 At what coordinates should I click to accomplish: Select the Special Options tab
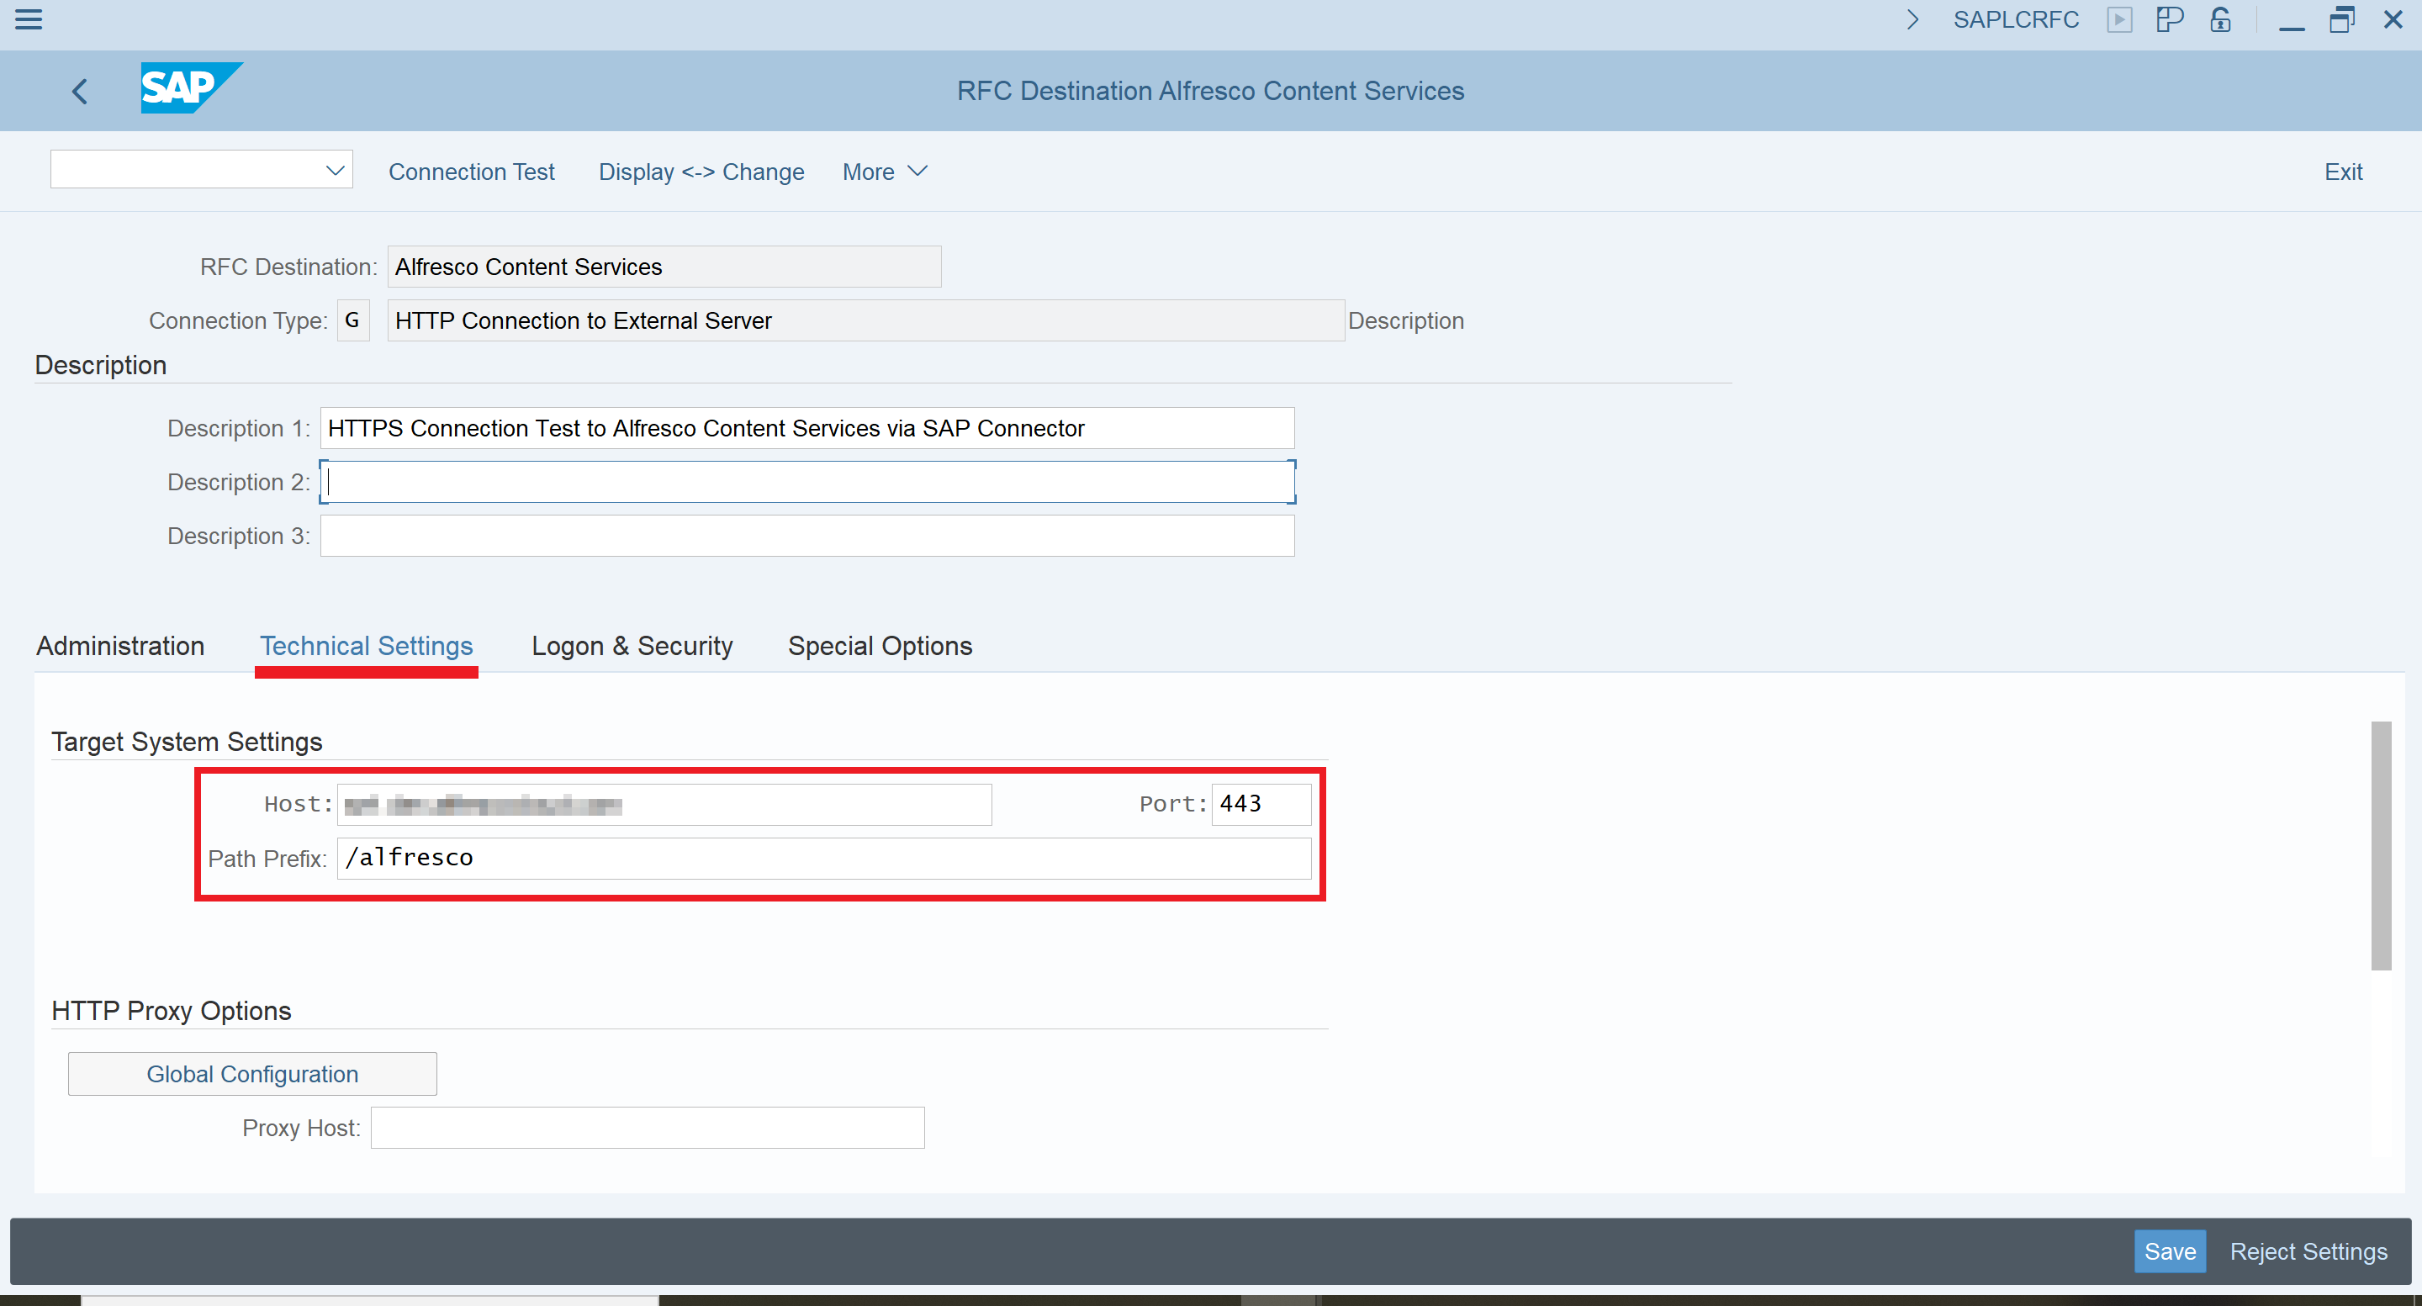tap(880, 646)
